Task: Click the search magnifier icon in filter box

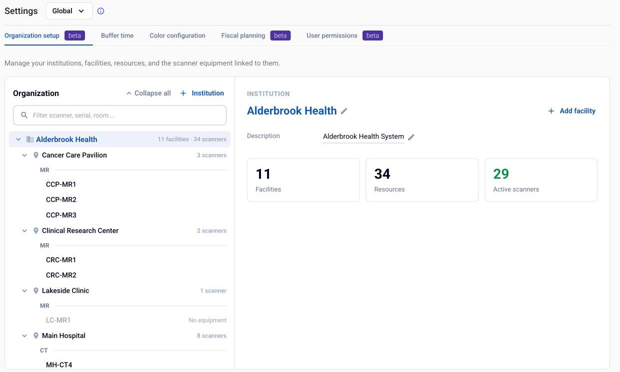Action: [24, 115]
